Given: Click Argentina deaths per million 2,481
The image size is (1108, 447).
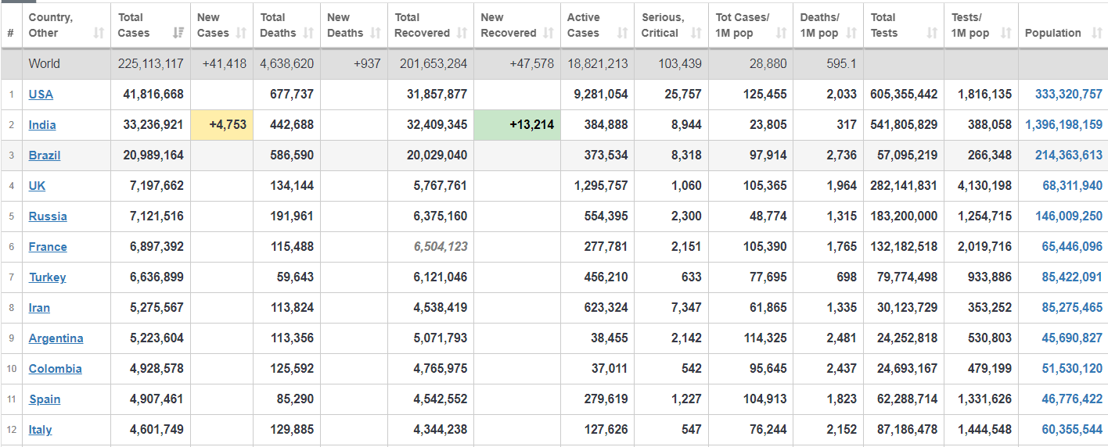Looking at the screenshot, I should 842,338.
